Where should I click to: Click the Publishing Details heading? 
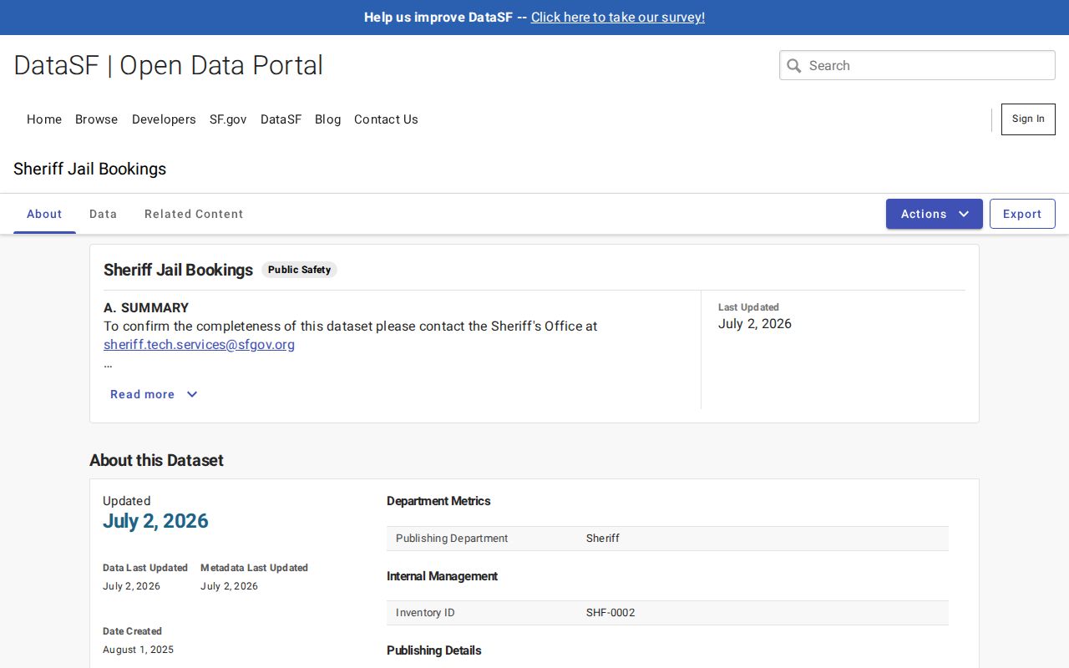click(x=434, y=650)
